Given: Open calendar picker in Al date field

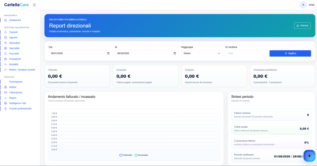Looking at the screenshot, I should 175,53.
